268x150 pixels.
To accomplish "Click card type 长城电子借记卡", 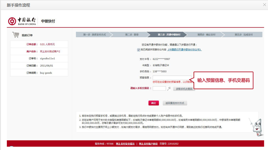I will tap(161, 65).
